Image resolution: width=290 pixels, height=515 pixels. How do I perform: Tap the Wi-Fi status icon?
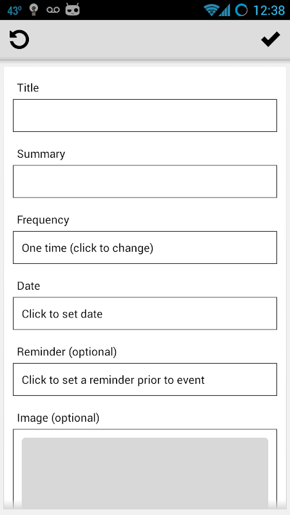[x=211, y=10]
